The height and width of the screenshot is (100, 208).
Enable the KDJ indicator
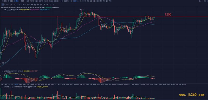click(x=56, y=84)
